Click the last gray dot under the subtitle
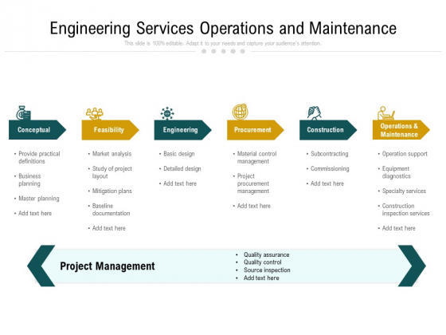The width and height of the screenshot is (446, 335). [x=242, y=51]
